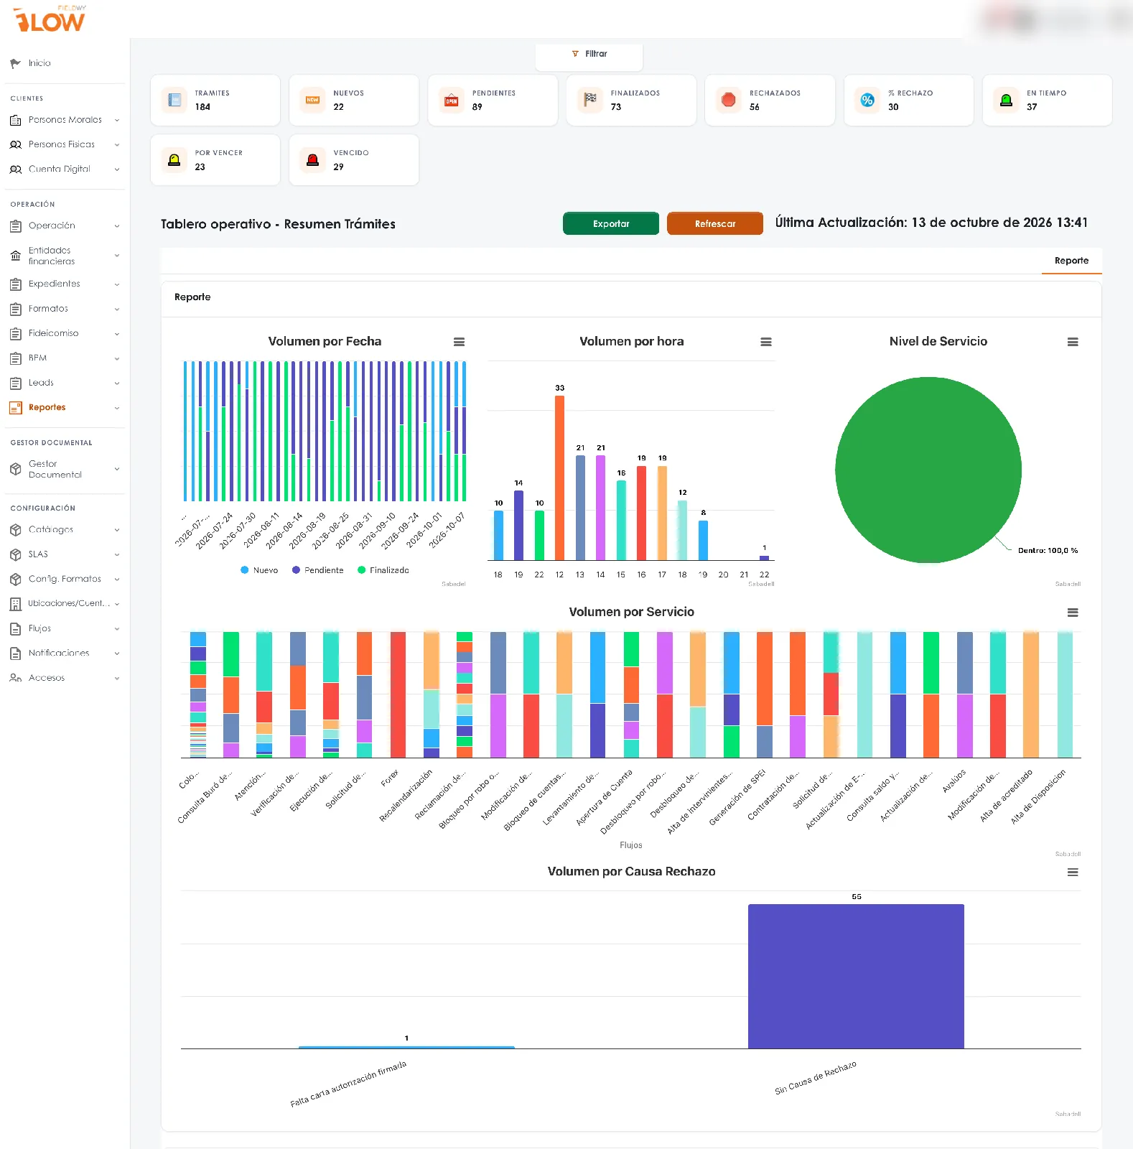
Task: Toggle the Pendiente series in the legend
Action: click(317, 570)
